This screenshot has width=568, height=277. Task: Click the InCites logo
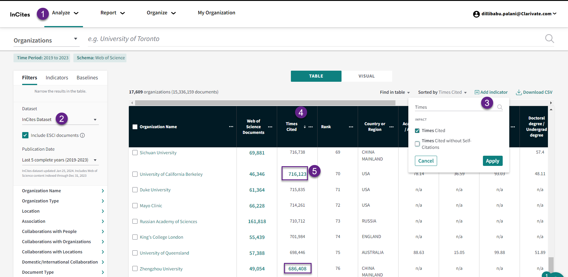[20, 14]
